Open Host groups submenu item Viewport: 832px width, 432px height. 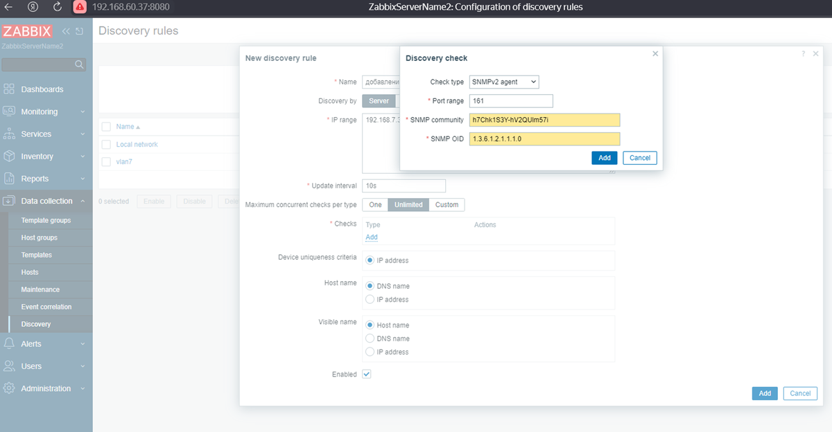40,237
